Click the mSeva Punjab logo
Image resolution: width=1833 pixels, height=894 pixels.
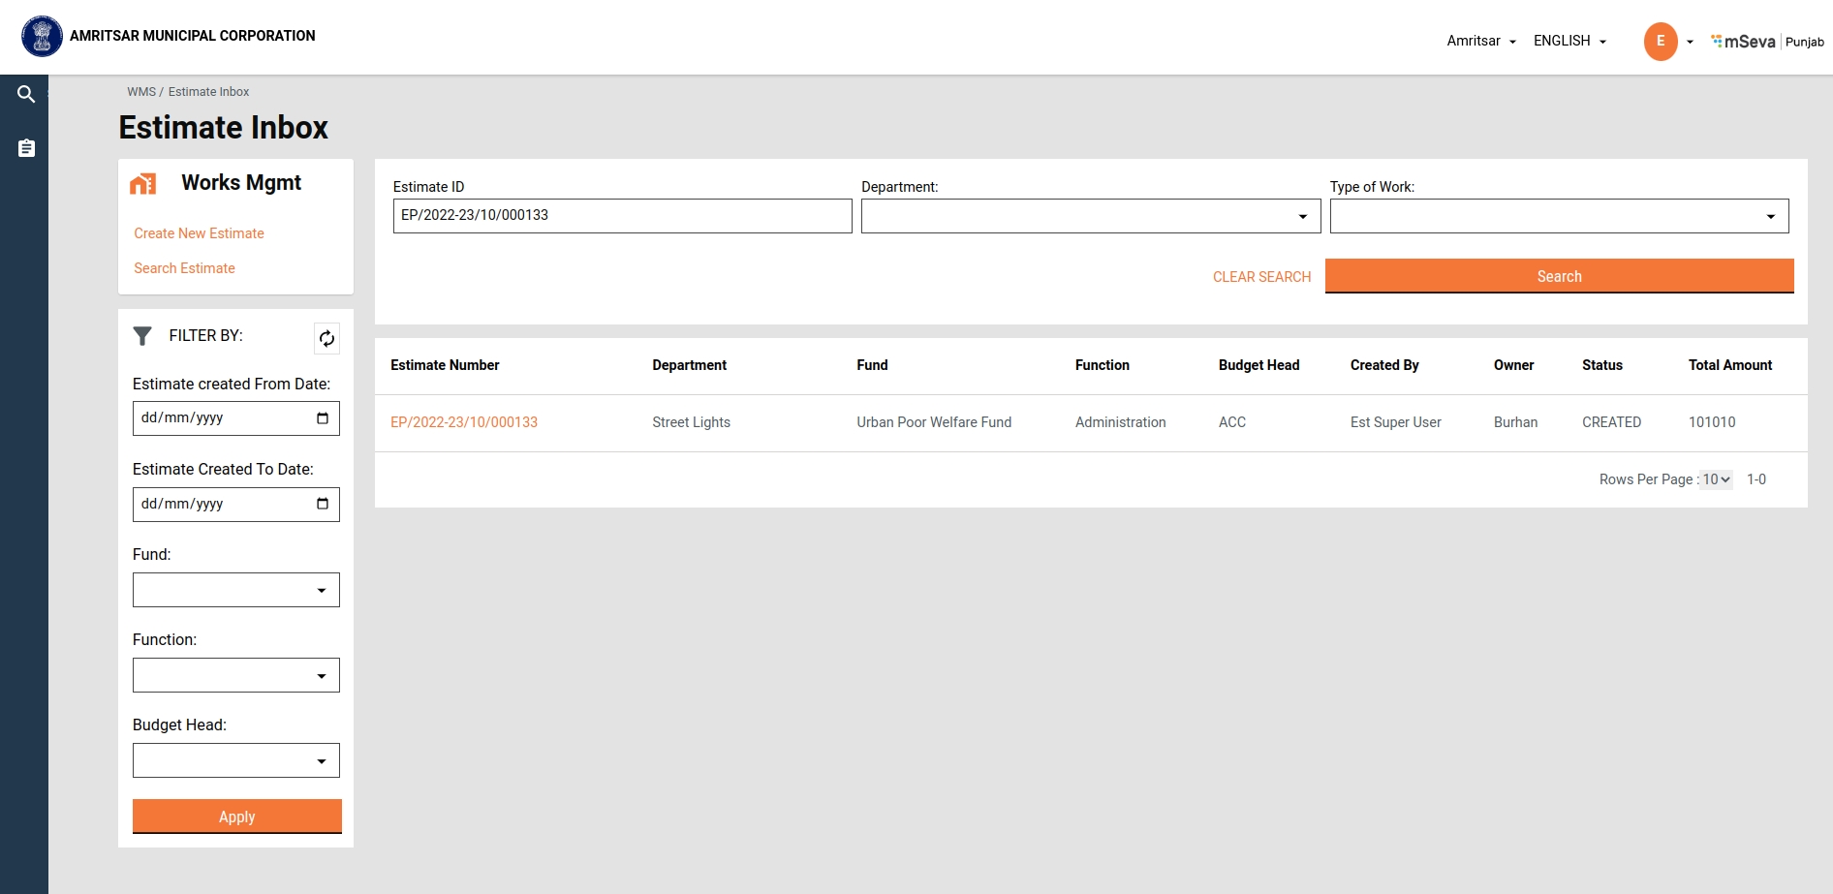click(1766, 42)
